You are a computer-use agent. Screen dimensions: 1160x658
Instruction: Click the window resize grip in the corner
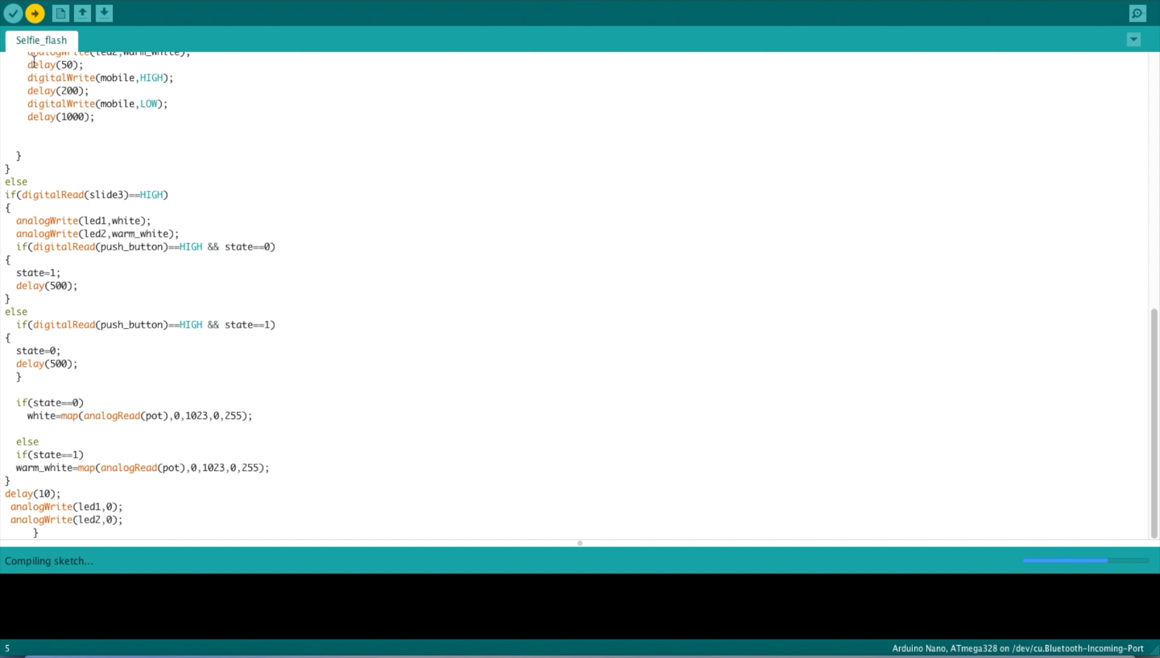[1155, 650]
